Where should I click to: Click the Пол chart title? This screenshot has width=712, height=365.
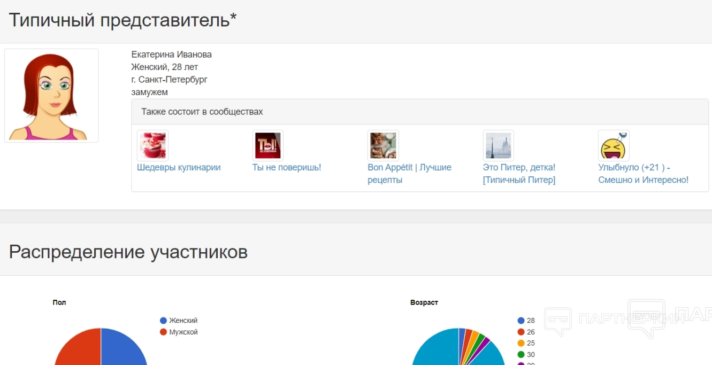coord(59,302)
